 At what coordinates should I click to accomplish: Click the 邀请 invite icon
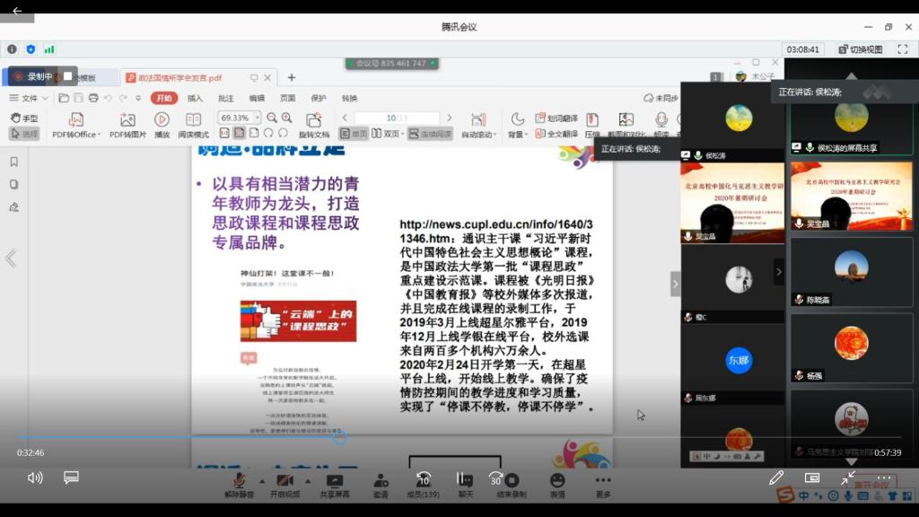(x=381, y=480)
